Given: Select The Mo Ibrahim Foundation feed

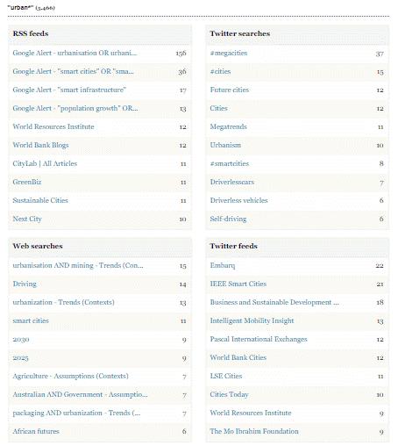Looking at the screenshot, I should tap(254, 431).
